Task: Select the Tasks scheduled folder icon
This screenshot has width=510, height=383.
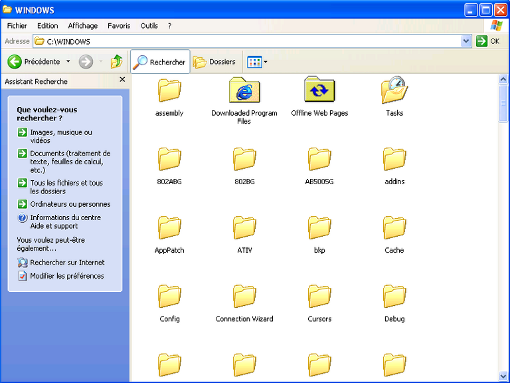Action: click(x=394, y=90)
